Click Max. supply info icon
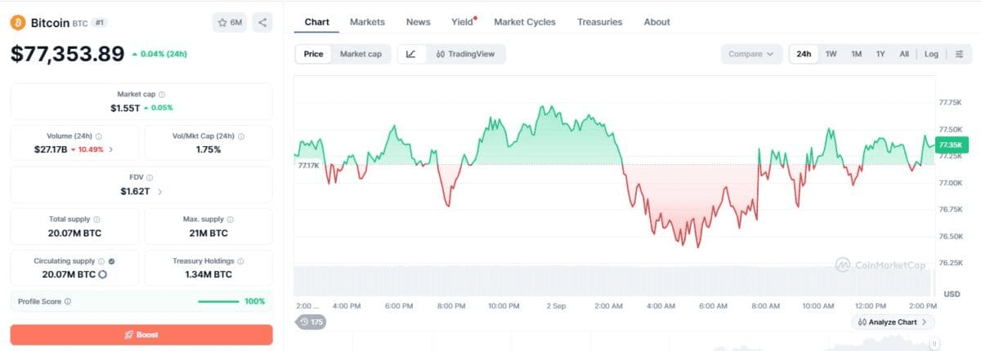Image resolution: width=981 pixels, height=351 pixels. pos(230,220)
